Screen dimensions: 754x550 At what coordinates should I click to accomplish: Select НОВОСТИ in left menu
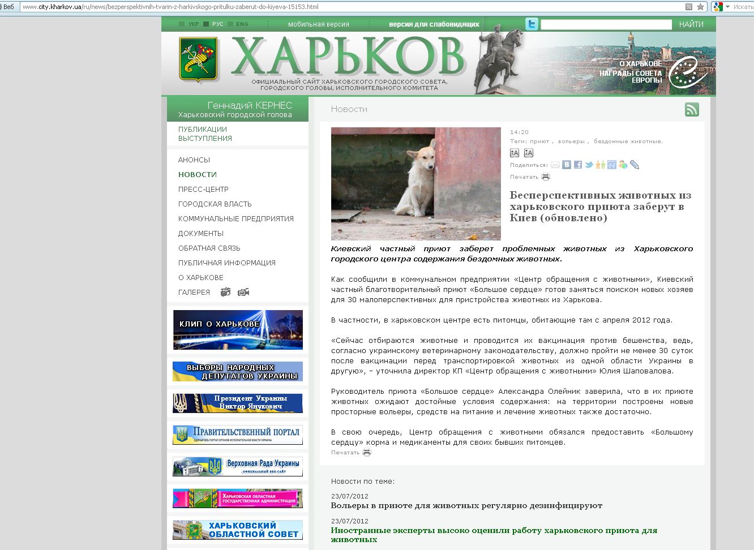(198, 174)
